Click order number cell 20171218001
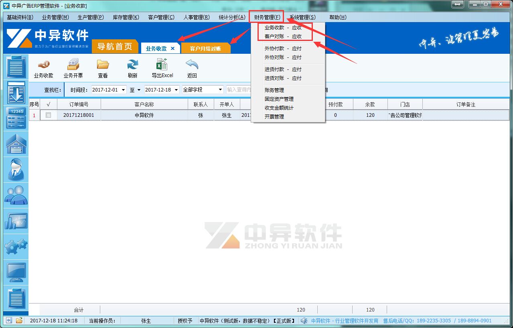 click(x=79, y=115)
